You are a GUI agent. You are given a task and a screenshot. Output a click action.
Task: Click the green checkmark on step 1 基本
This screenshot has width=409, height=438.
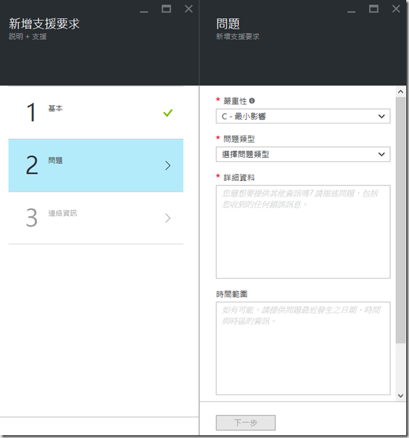168,113
